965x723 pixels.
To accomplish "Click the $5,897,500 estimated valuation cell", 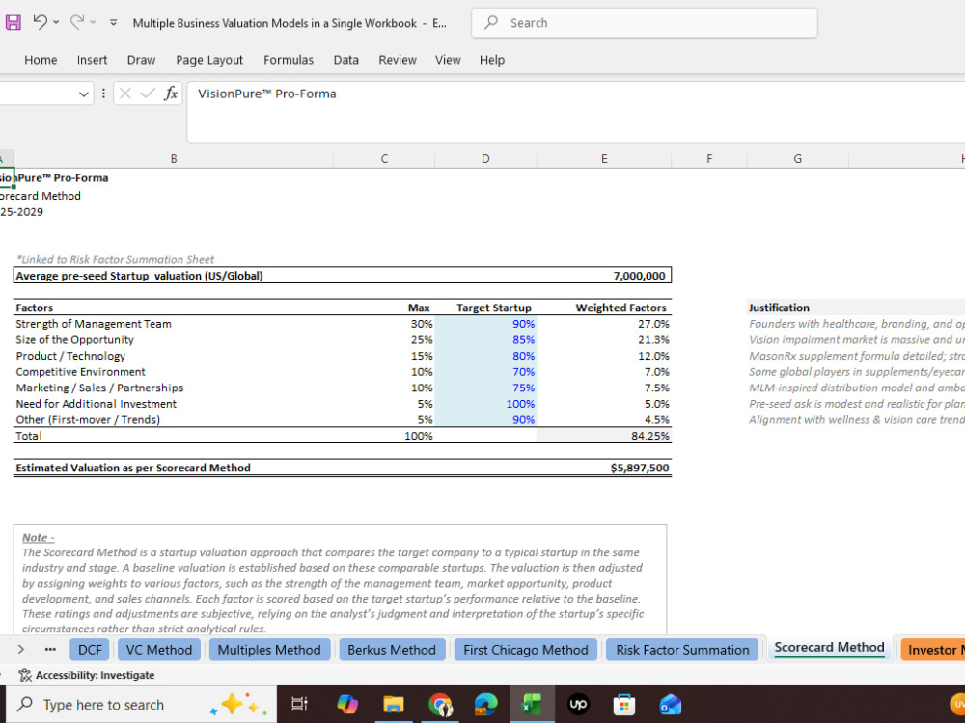I will coord(604,468).
